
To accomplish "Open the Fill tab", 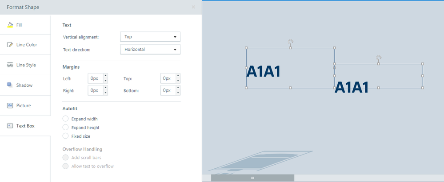I will pyautogui.click(x=25, y=25).
